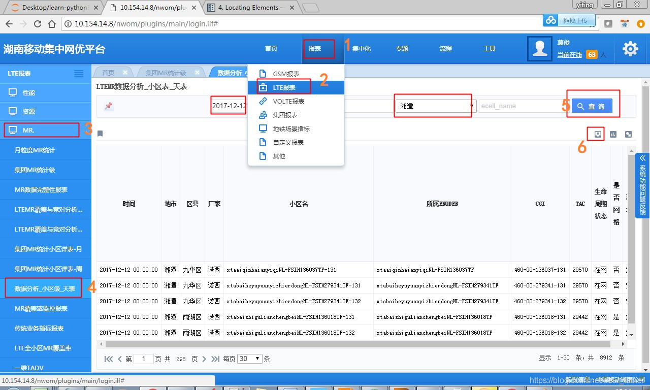Select 集团报表 from the dropdown menu

(x=296, y=115)
